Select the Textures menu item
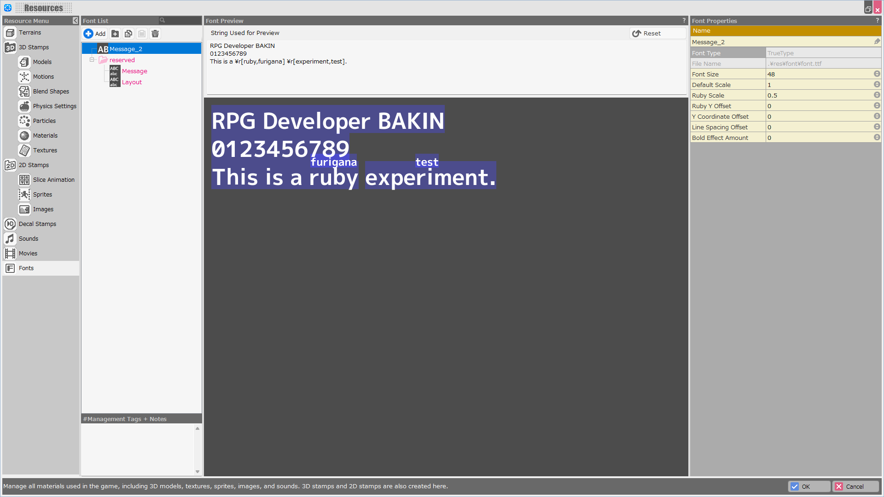884x497 pixels. click(45, 150)
